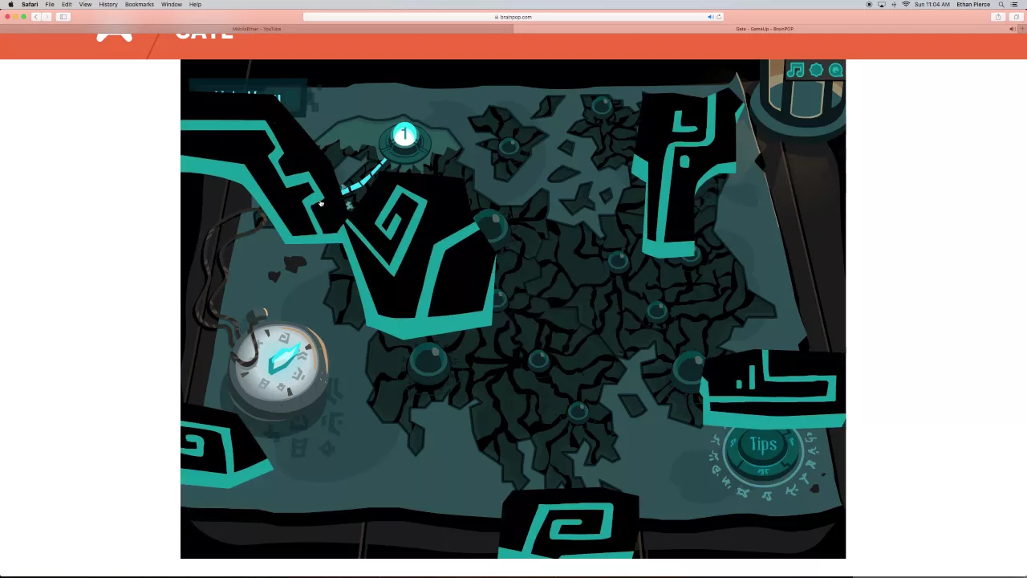Toggle the game music note icon
This screenshot has height=578, width=1027.
point(795,71)
